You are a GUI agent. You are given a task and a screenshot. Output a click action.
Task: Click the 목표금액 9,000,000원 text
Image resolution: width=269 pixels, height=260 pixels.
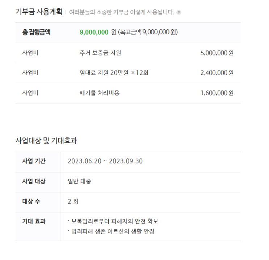click(148, 32)
